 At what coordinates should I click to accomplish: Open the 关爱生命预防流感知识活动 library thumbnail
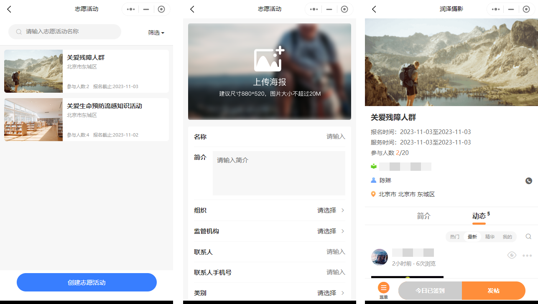(33, 119)
